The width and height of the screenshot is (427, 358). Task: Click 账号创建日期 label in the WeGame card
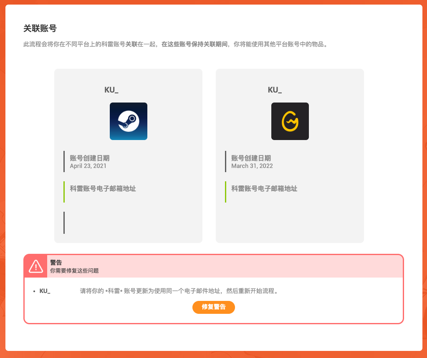[x=251, y=158]
